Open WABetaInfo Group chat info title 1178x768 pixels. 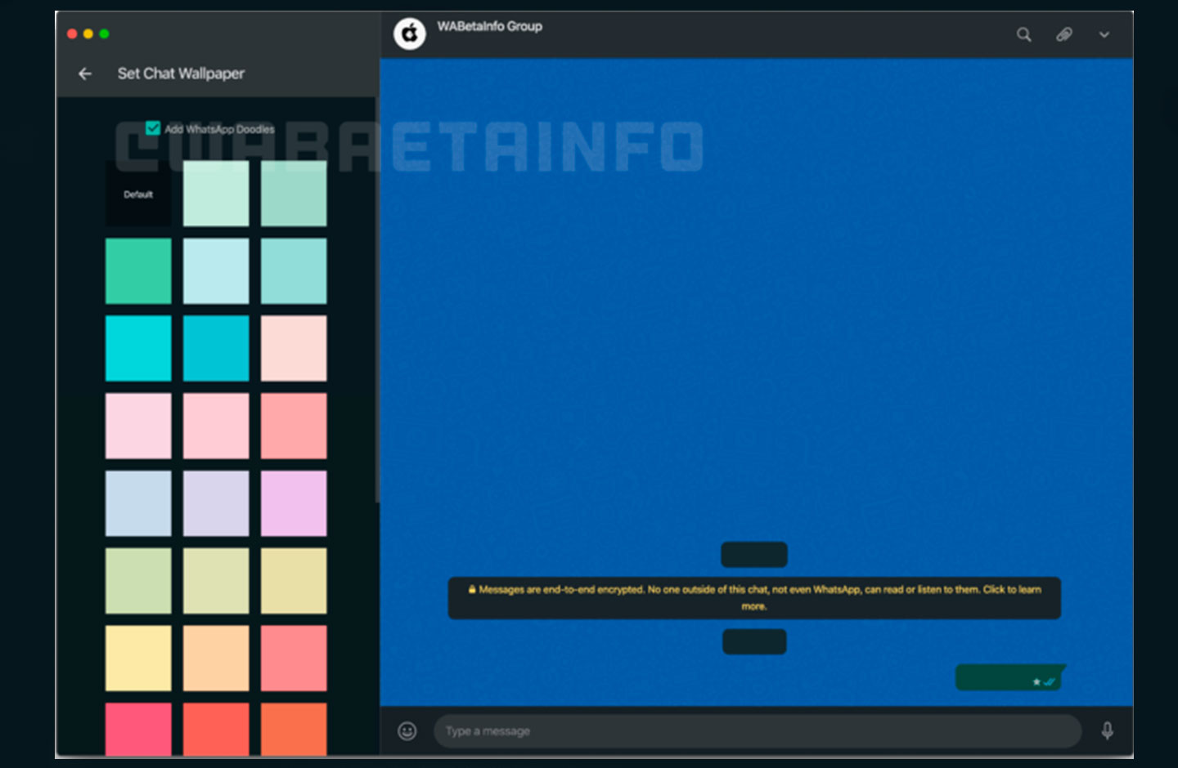pyautogui.click(x=489, y=26)
